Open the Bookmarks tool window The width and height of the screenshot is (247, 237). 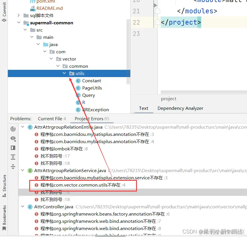click(4, 218)
